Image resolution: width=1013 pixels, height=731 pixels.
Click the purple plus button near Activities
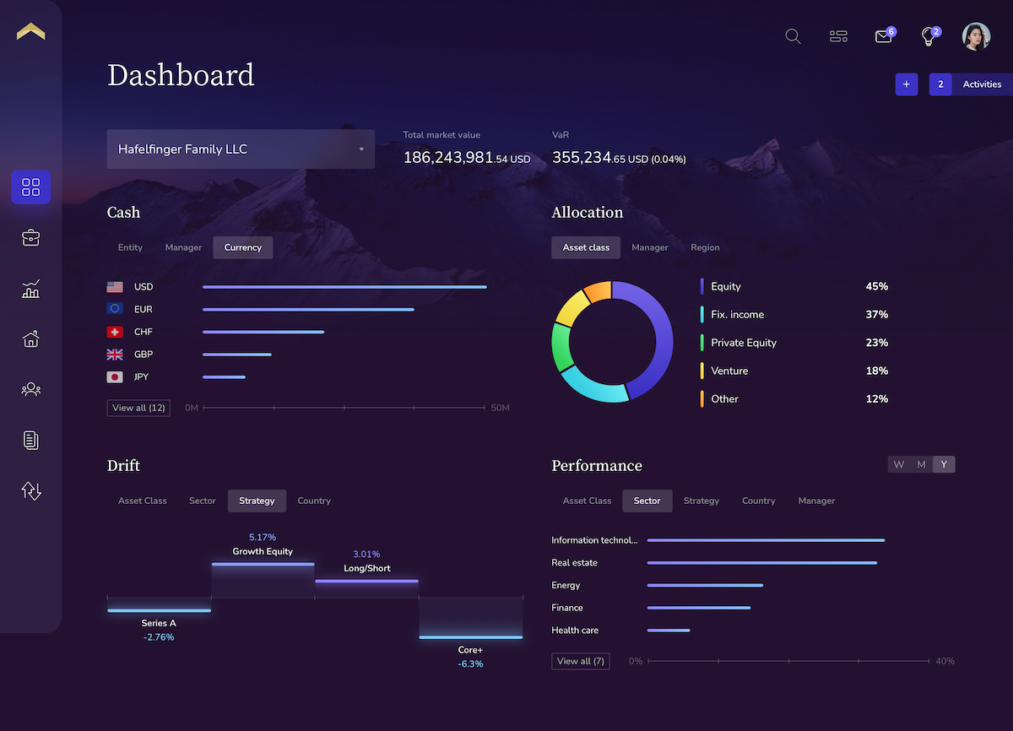[906, 84]
